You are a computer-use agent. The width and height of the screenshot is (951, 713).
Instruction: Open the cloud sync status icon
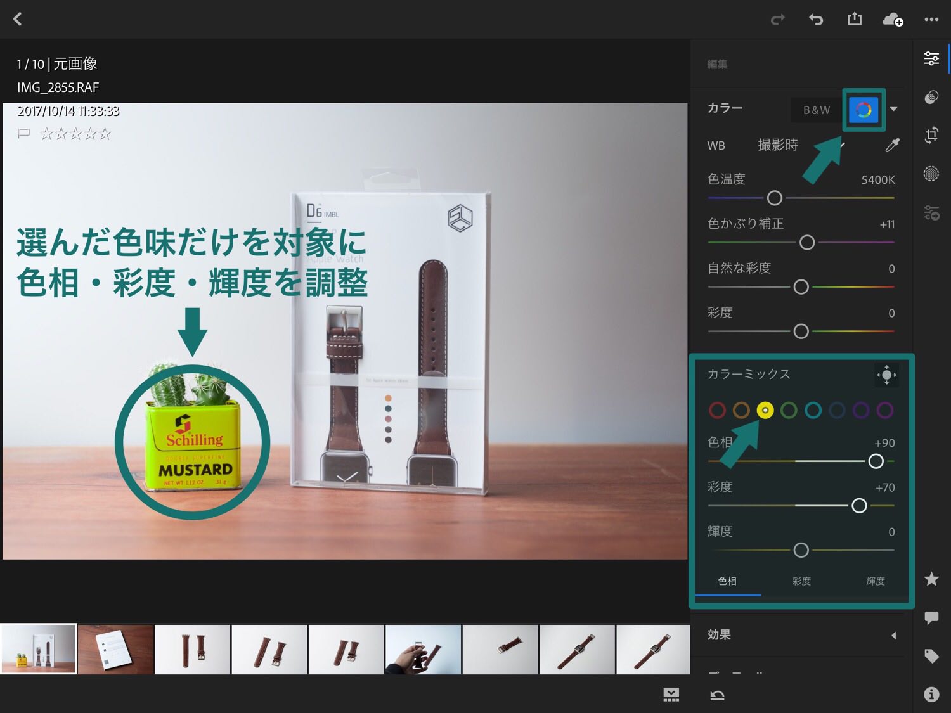[892, 20]
